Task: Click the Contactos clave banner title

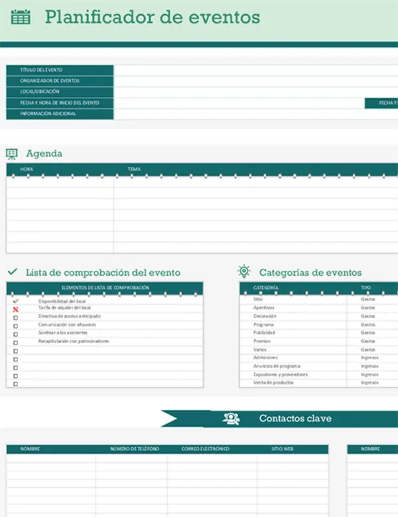Action: pyautogui.click(x=295, y=419)
